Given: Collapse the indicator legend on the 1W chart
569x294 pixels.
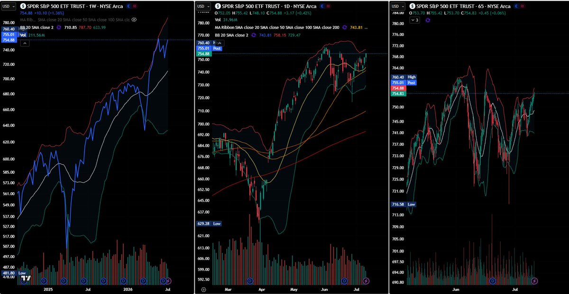Looking at the screenshot, I should click(25, 43).
